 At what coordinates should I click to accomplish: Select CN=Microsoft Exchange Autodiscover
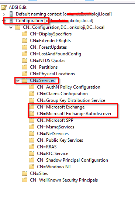pos(74,114)
